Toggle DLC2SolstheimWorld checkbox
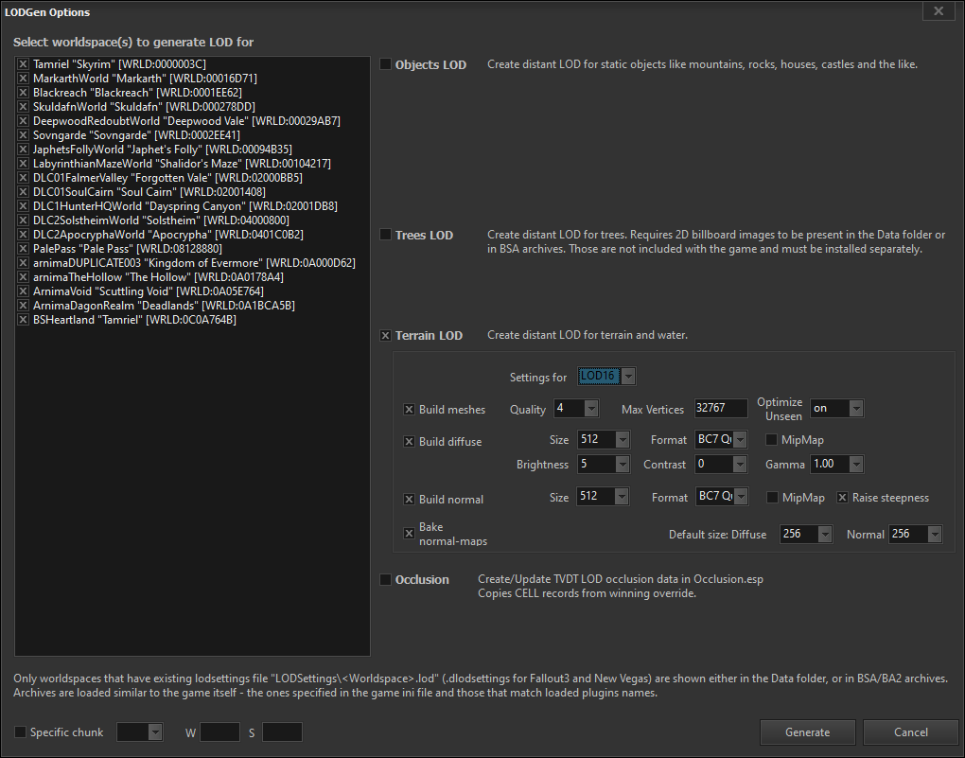The width and height of the screenshot is (965, 758). (x=23, y=220)
